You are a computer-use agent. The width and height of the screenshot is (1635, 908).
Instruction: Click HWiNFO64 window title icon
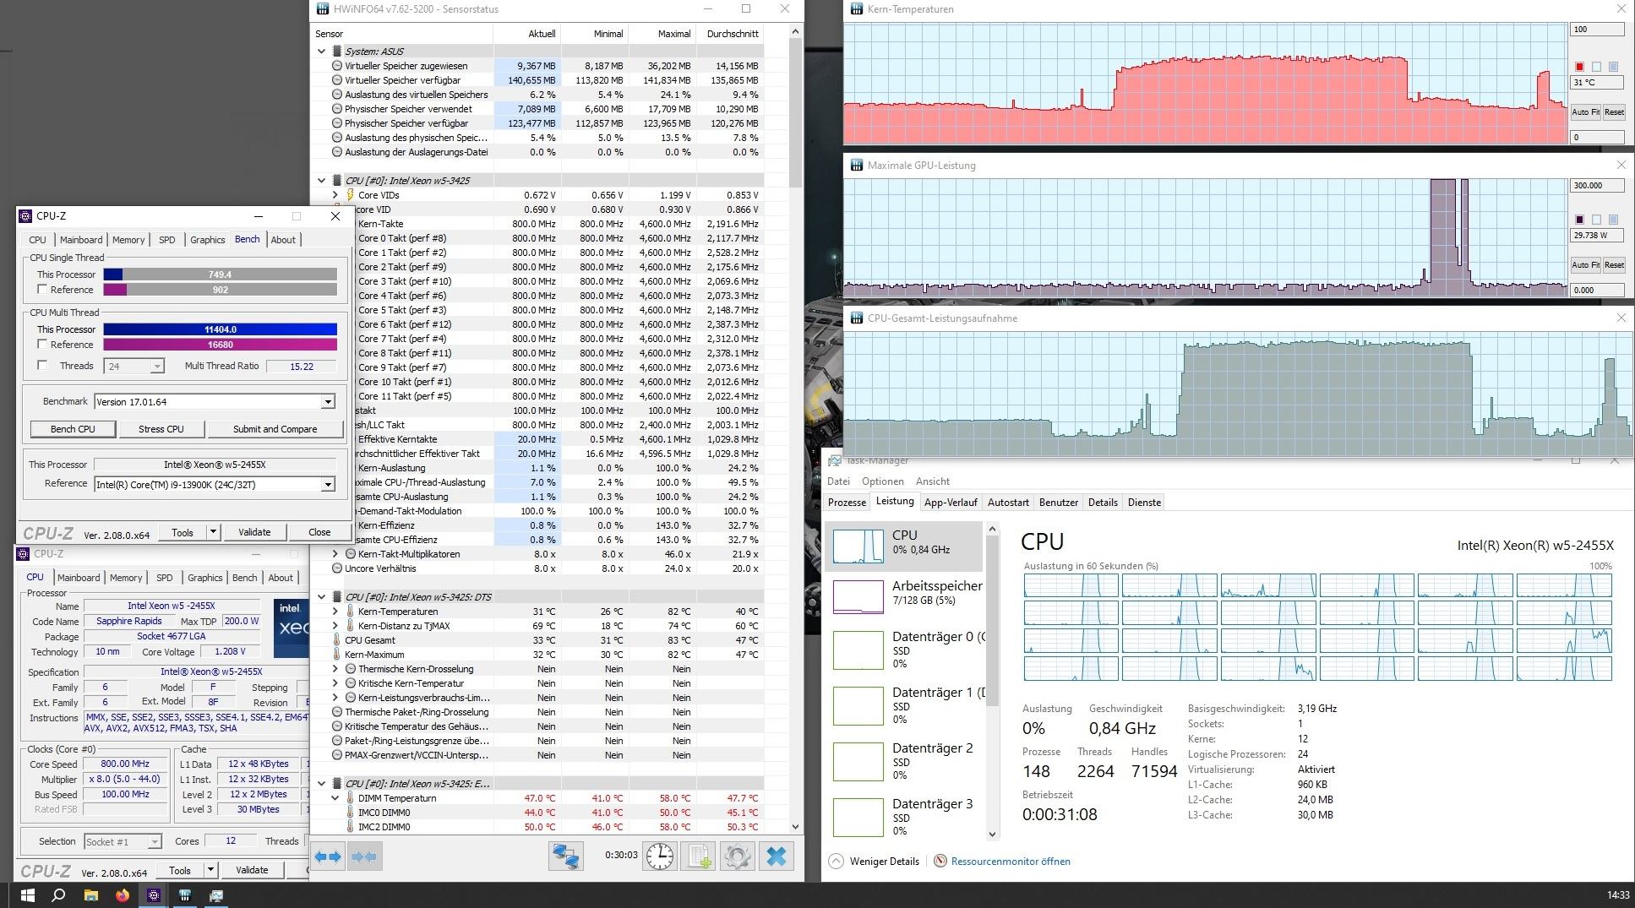click(x=324, y=9)
